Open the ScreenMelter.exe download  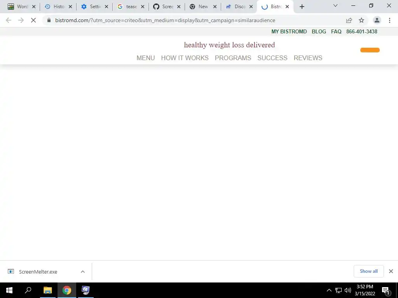[x=38, y=272]
